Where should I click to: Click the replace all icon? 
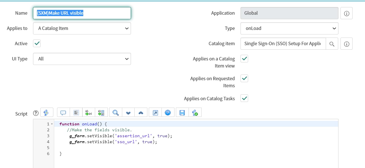[x=101, y=113]
